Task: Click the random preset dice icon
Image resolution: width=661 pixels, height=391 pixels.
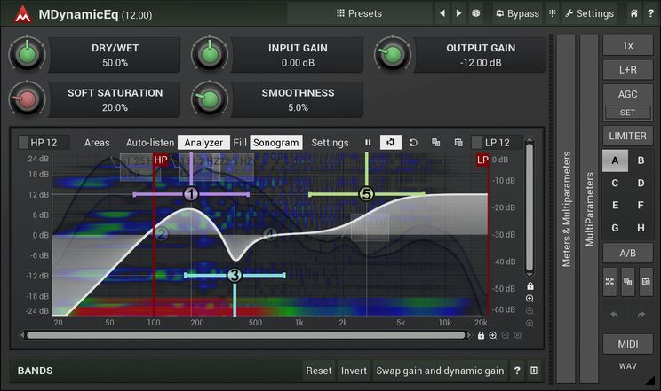Action: [476, 13]
